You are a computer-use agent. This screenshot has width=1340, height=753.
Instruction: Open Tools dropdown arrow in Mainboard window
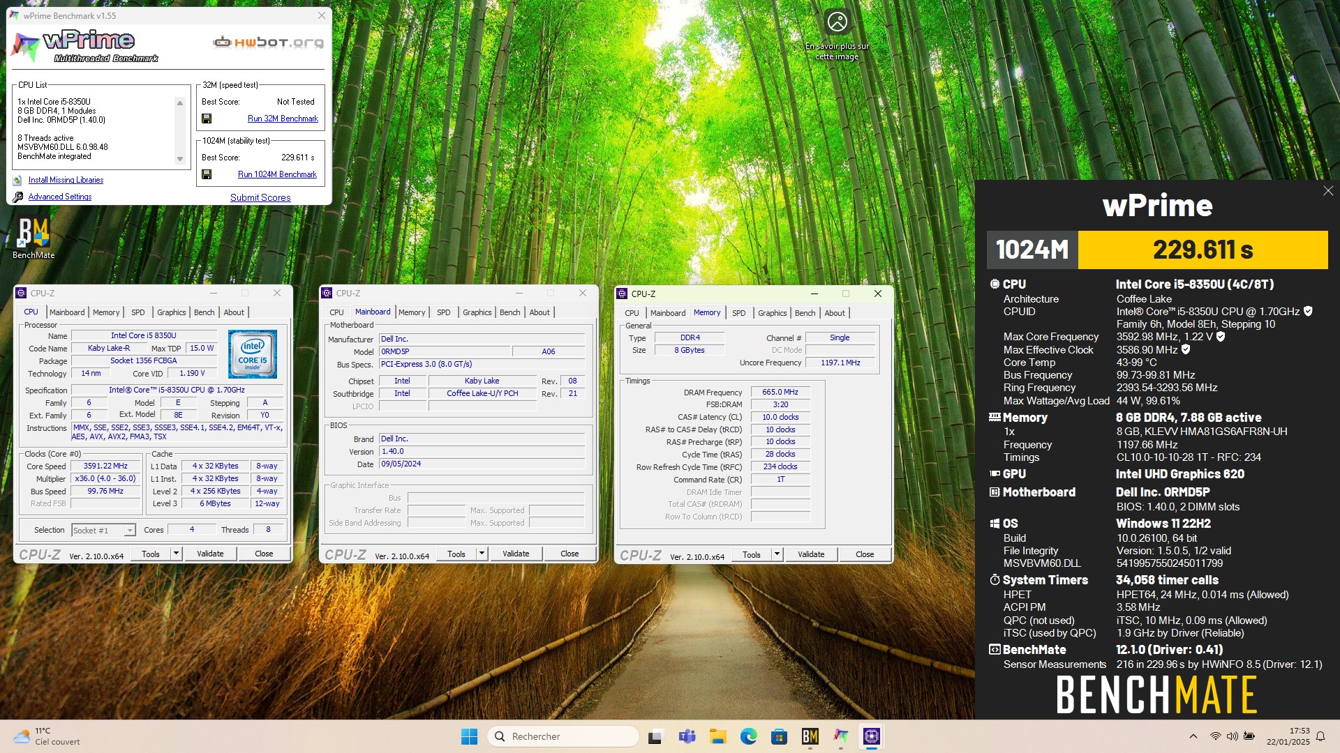[482, 554]
